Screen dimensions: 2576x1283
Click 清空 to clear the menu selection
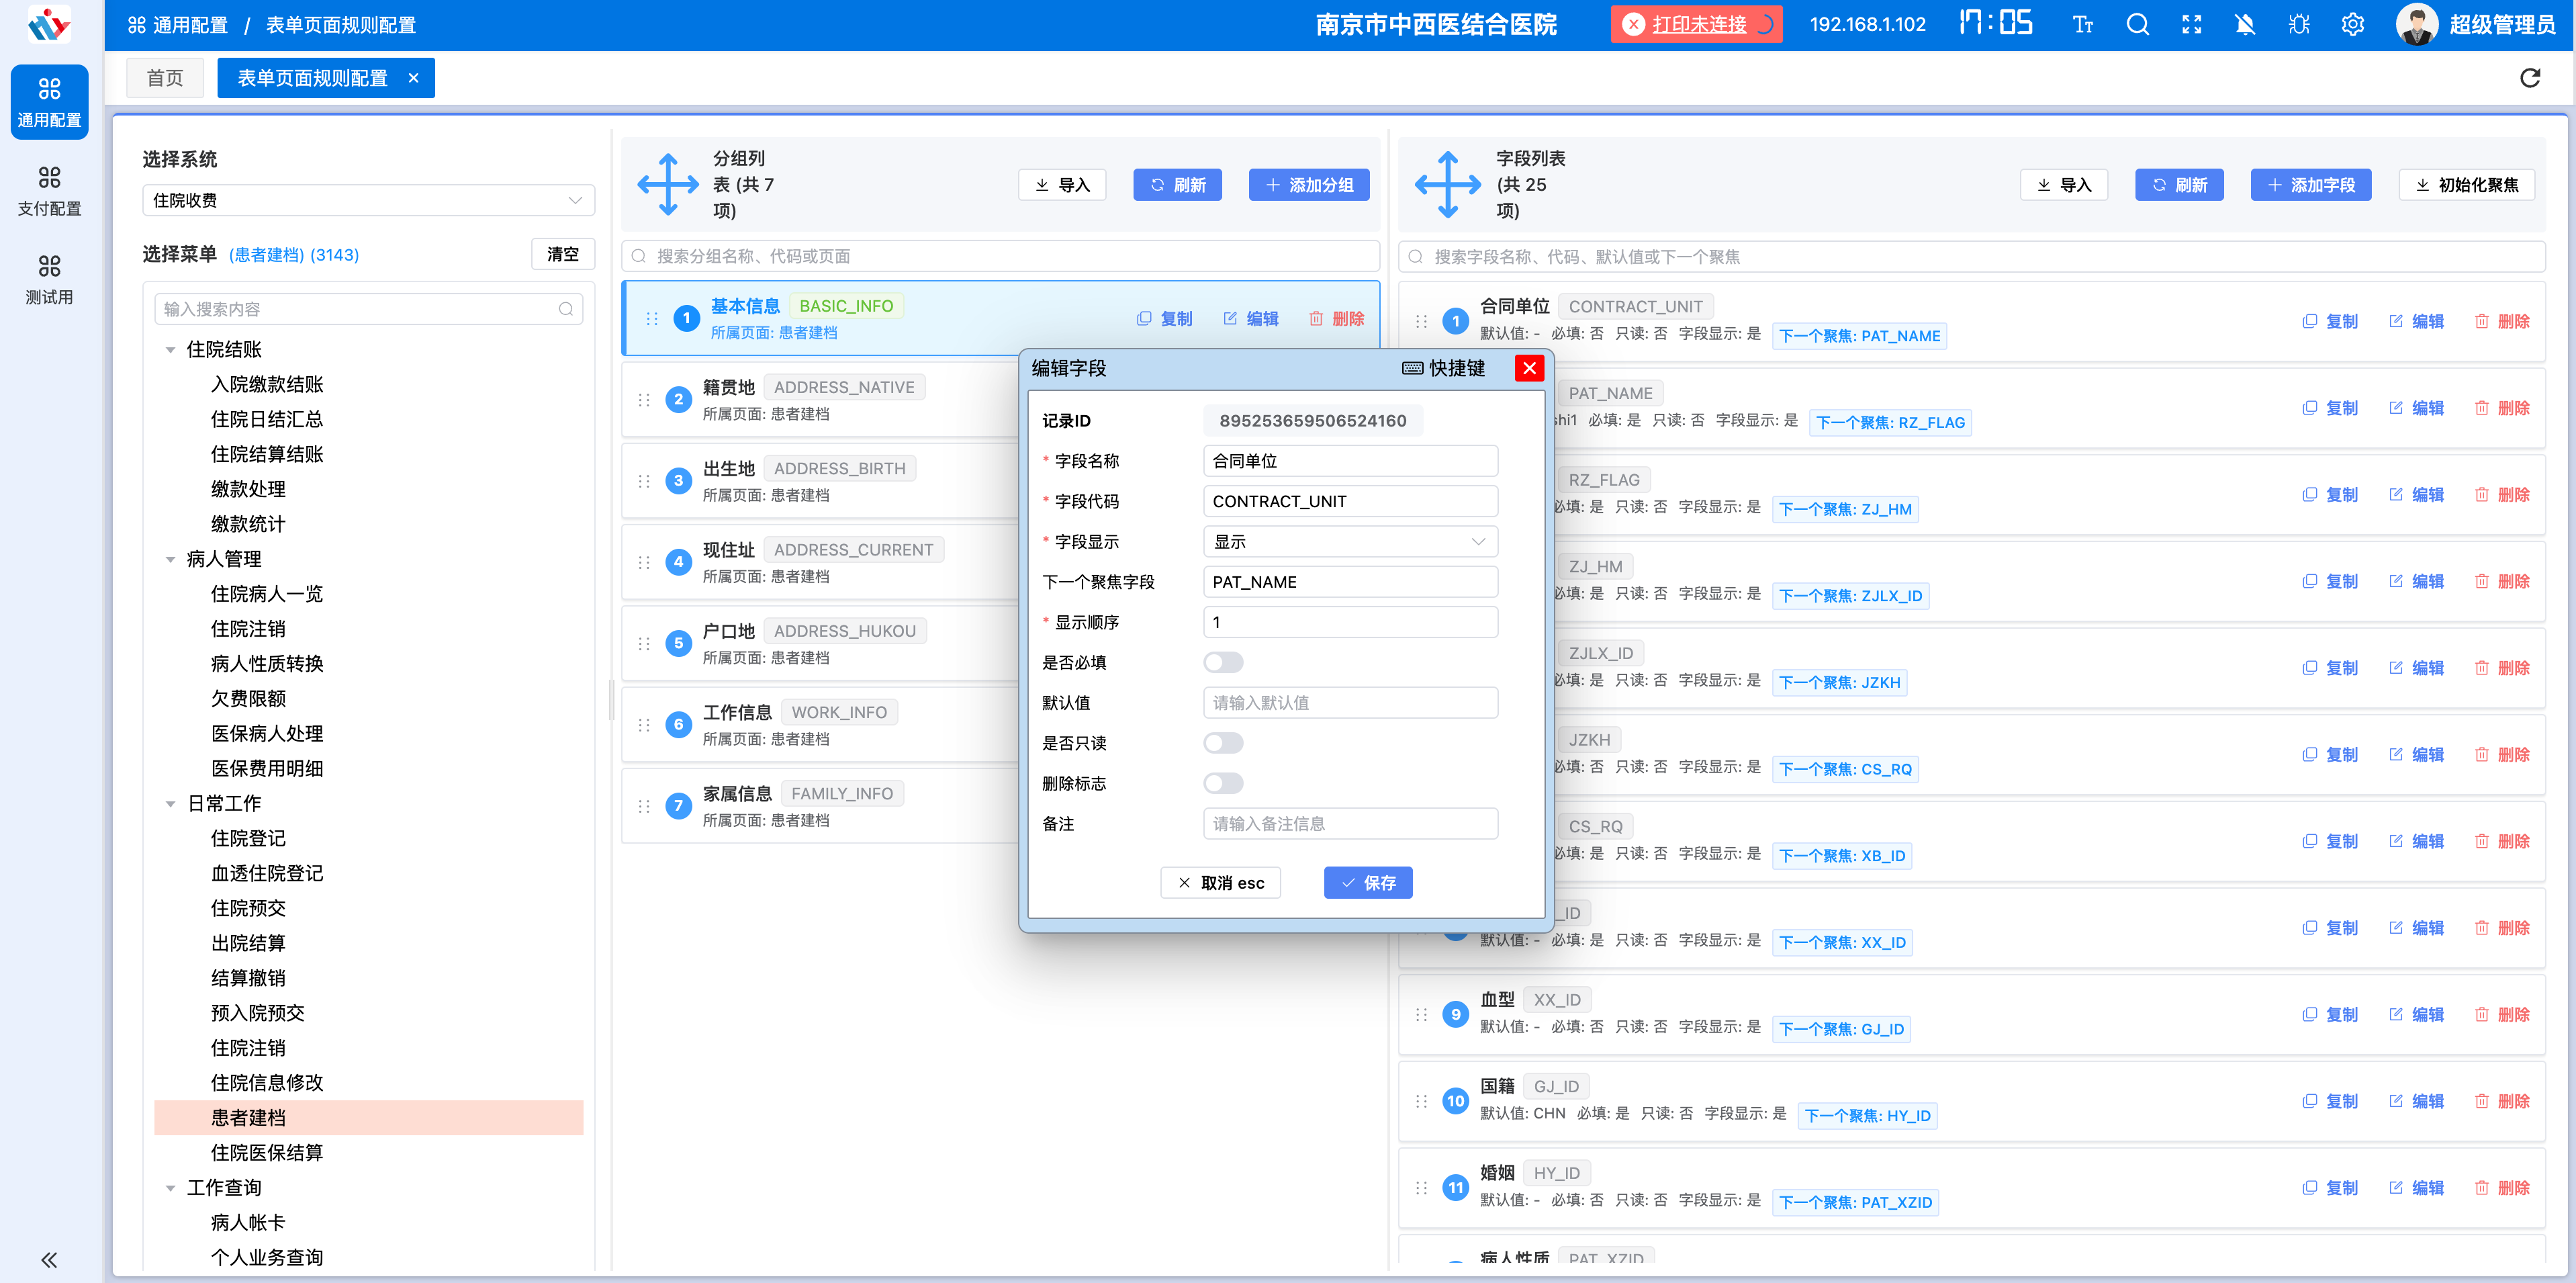pyautogui.click(x=562, y=254)
